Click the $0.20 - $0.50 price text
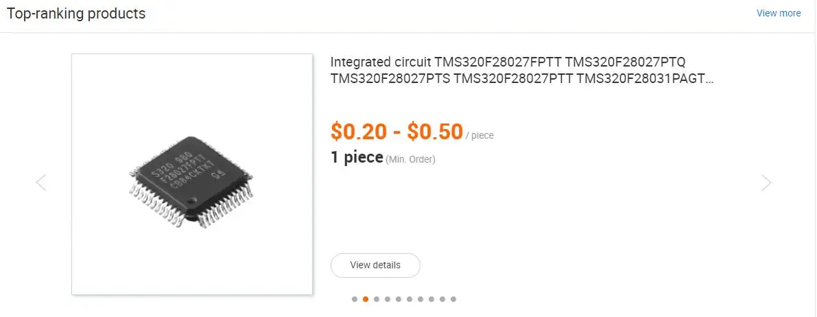 pos(396,131)
